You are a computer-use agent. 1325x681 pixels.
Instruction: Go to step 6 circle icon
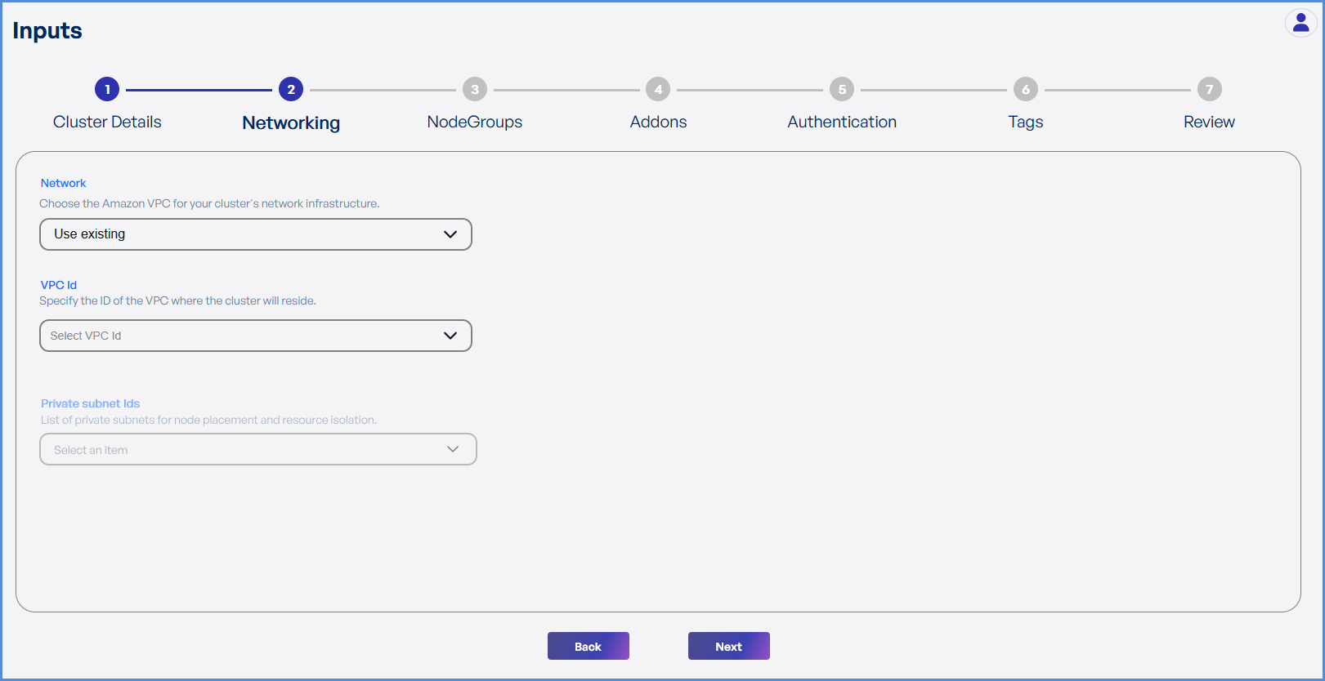[x=1026, y=89]
